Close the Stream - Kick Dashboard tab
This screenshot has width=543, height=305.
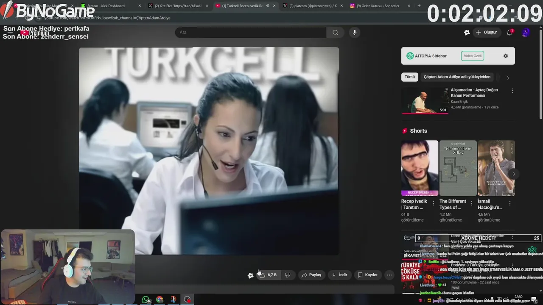[140, 6]
